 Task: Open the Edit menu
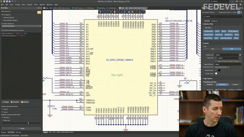[x=7, y=5]
